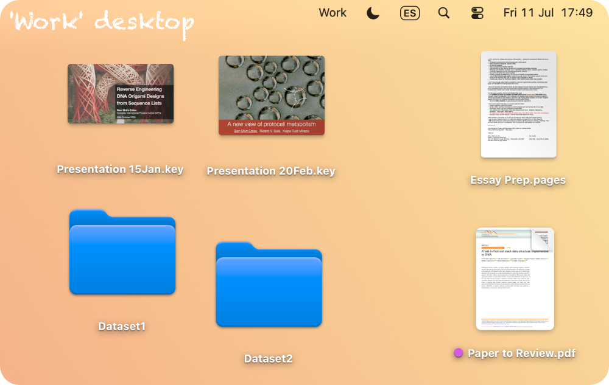This screenshot has height=385, width=609.
Task: Select the Paper to Review PDF thumbnail
Action: click(x=515, y=279)
